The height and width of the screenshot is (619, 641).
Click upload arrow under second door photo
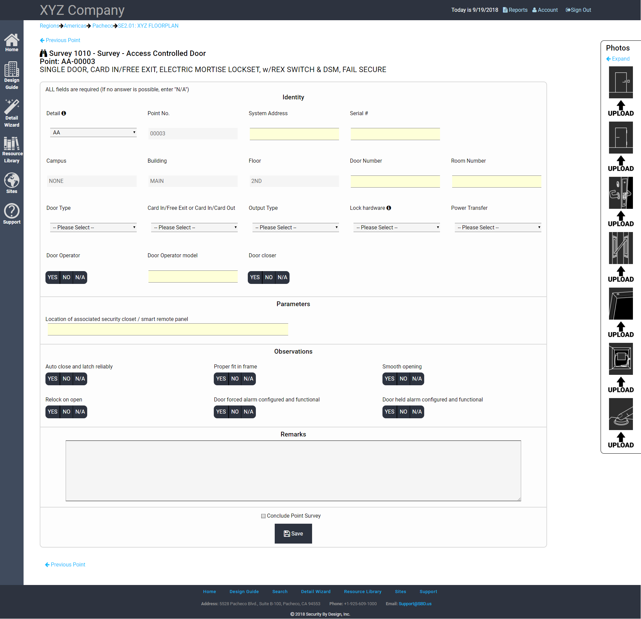[621, 164]
